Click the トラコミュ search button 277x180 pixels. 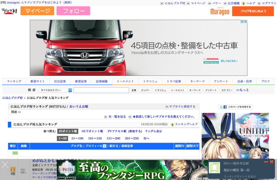click(x=160, y=90)
